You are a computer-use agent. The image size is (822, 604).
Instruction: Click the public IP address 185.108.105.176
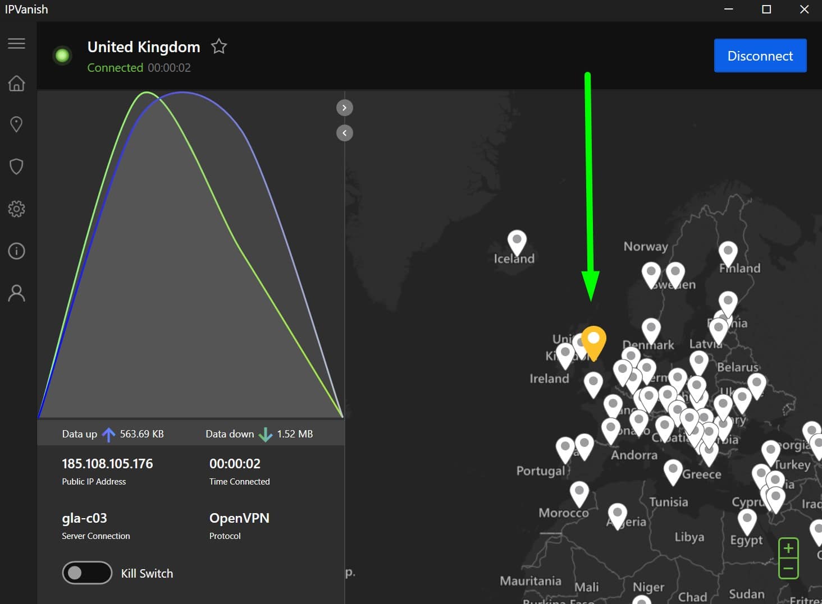(x=107, y=464)
